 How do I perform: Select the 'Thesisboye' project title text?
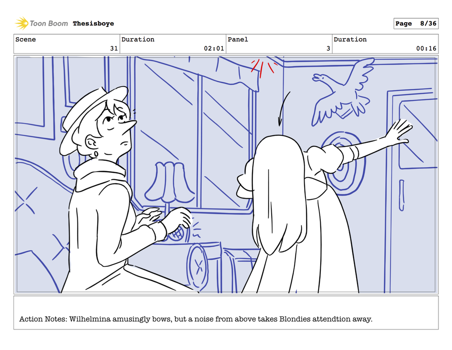point(93,23)
